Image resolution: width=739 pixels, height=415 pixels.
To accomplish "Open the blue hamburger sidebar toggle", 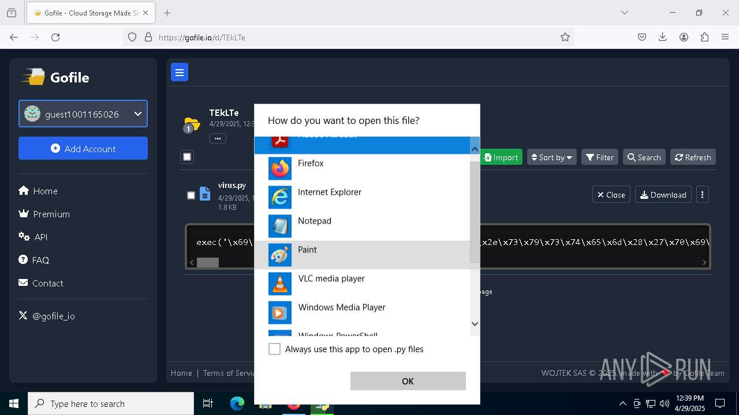I will [180, 72].
